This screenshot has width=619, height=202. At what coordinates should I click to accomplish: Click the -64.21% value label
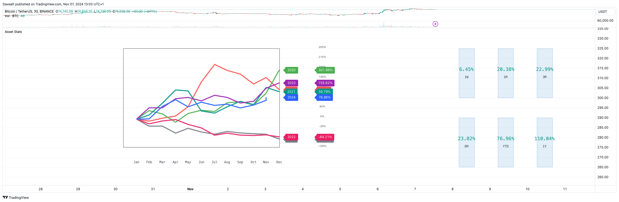324,137
